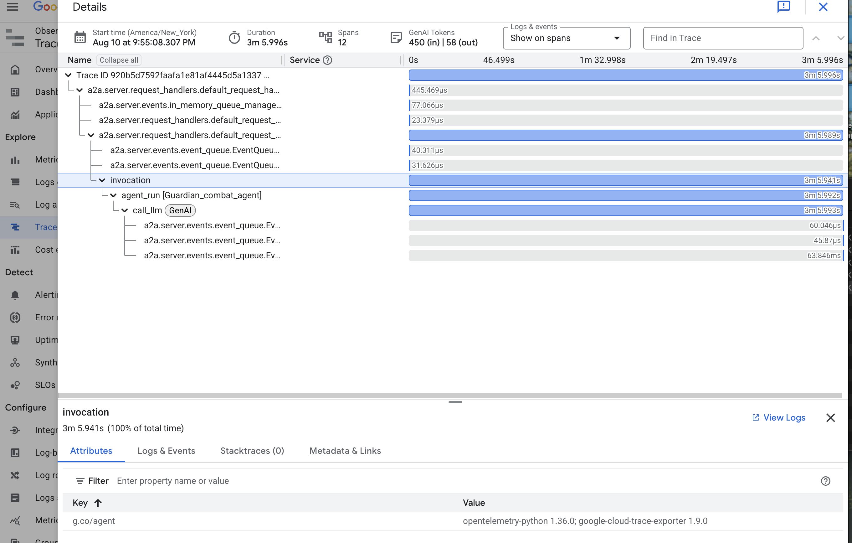
Task: Click the Error Reporting icon in sidebar
Action: 15,318
